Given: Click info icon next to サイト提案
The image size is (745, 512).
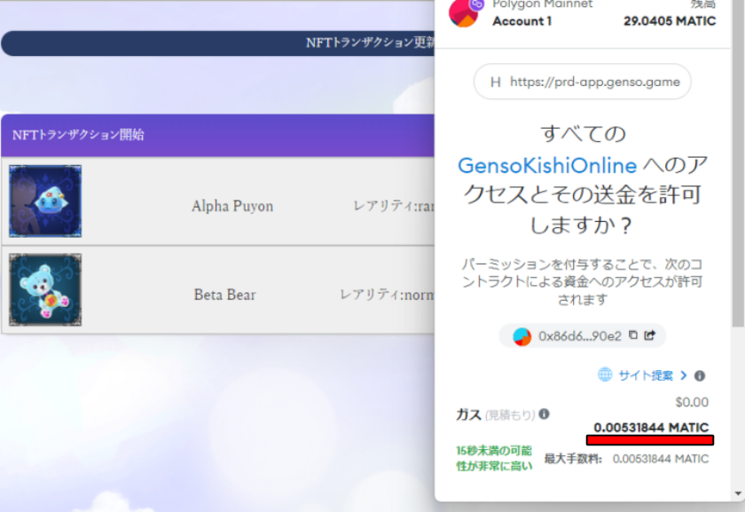Looking at the screenshot, I should click(700, 375).
